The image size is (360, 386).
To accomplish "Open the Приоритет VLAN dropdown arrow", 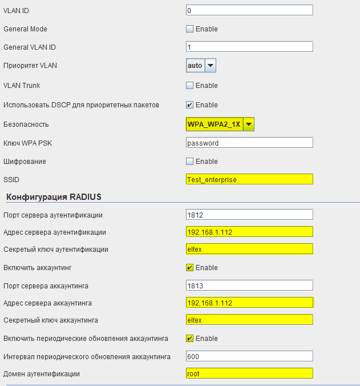I will tap(211, 66).
